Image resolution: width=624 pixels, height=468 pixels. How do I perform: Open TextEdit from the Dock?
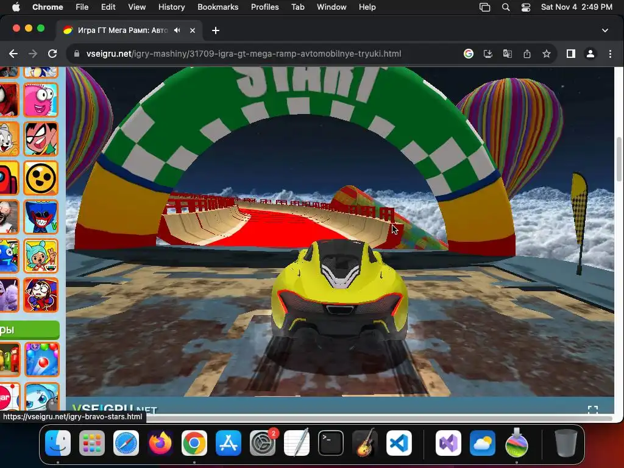[x=297, y=443]
